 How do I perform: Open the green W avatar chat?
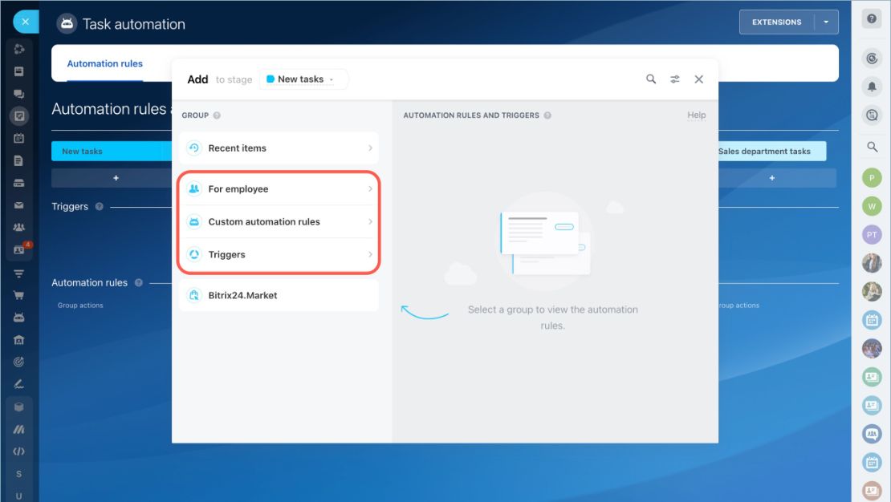[872, 206]
